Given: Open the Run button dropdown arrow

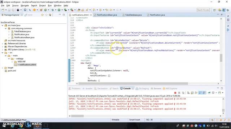Looking at the screenshot, I should point(62,10).
